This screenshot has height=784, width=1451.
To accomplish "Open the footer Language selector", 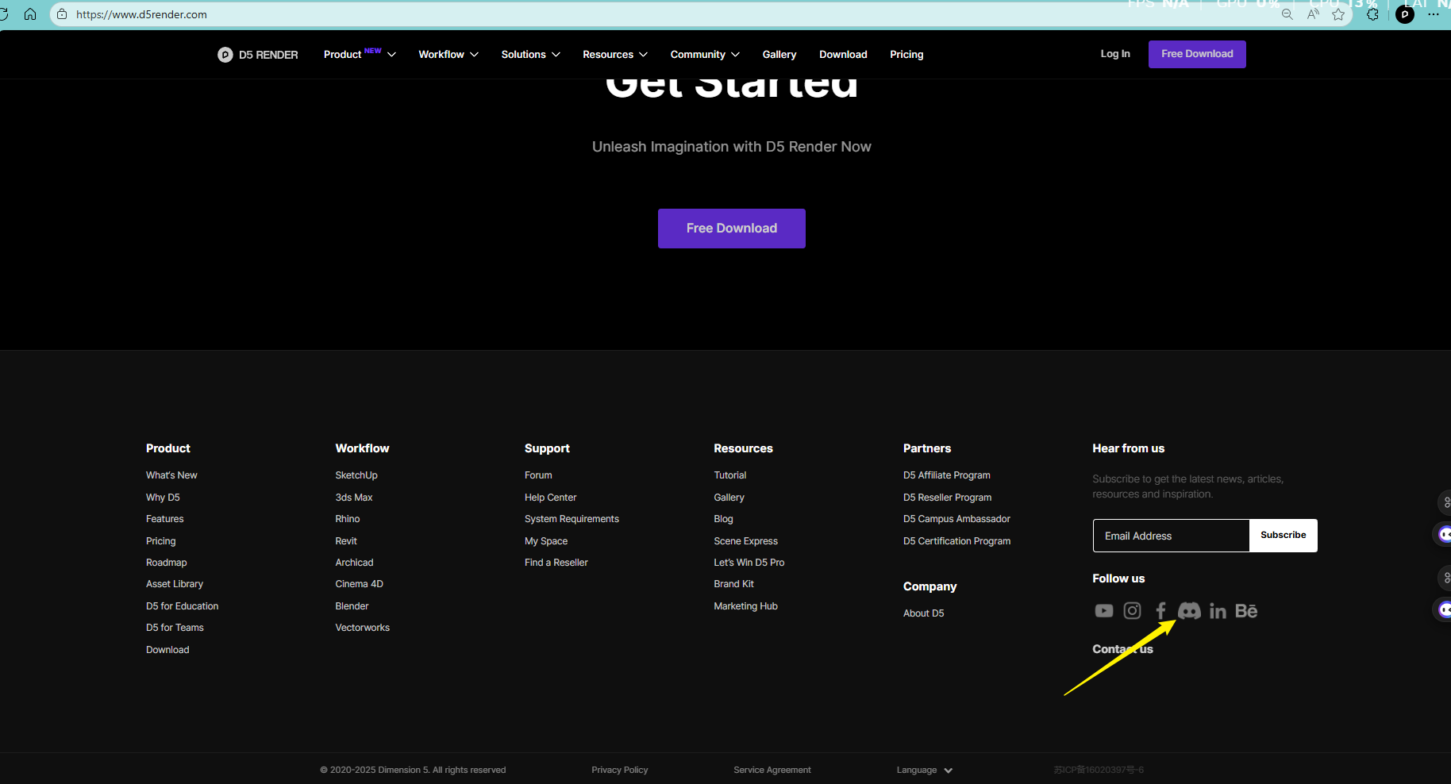I will click(924, 770).
